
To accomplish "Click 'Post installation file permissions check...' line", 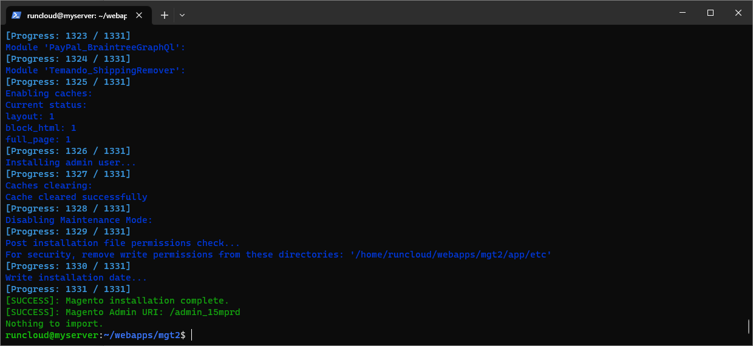I will click(123, 243).
